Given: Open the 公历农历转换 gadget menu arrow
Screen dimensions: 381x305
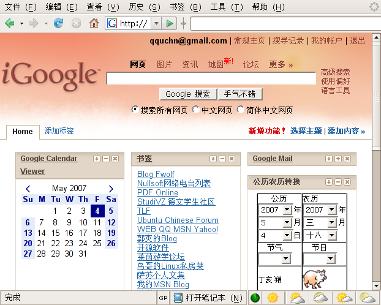Looking at the screenshot, I should point(329,182).
